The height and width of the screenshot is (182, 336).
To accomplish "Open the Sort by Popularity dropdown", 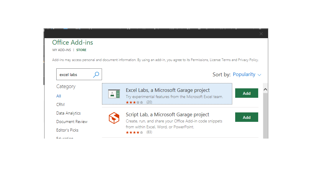I will 244,74.
